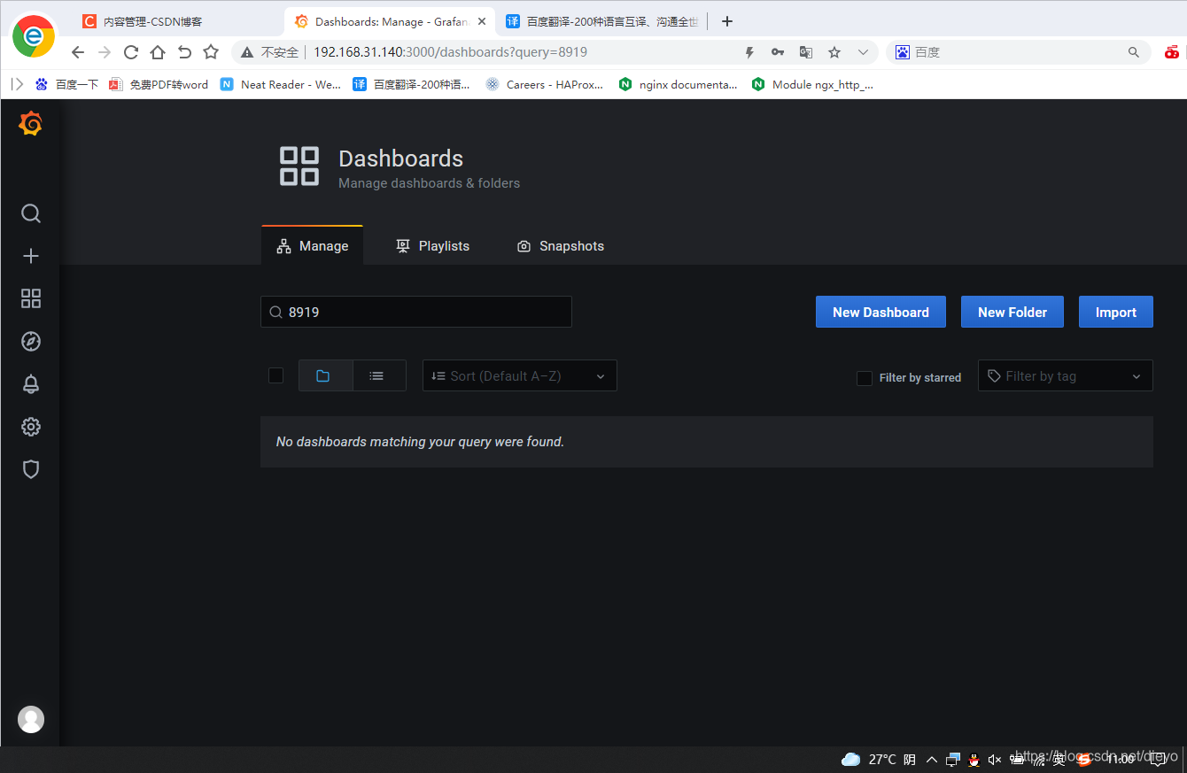
Task: Click the Sogou input method tray icon
Action: (1084, 759)
